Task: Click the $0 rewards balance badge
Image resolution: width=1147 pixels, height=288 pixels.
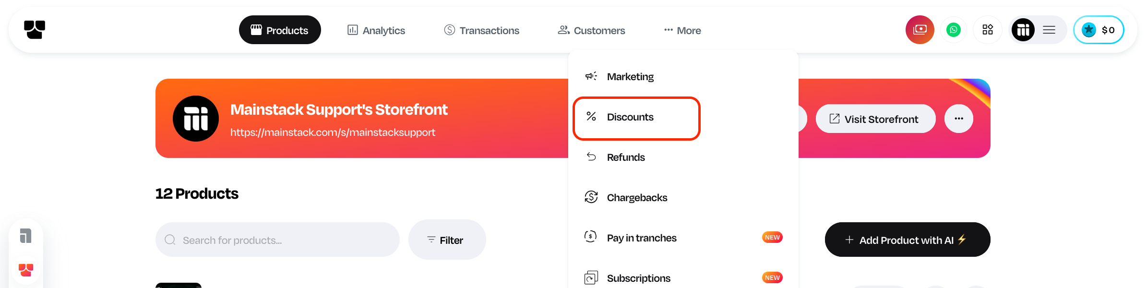Action: 1098,30
